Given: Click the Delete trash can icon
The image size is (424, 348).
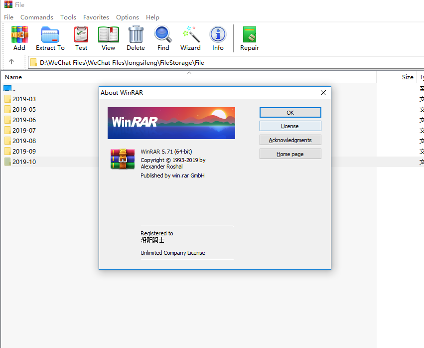Looking at the screenshot, I should pyautogui.click(x=136, y=35).
